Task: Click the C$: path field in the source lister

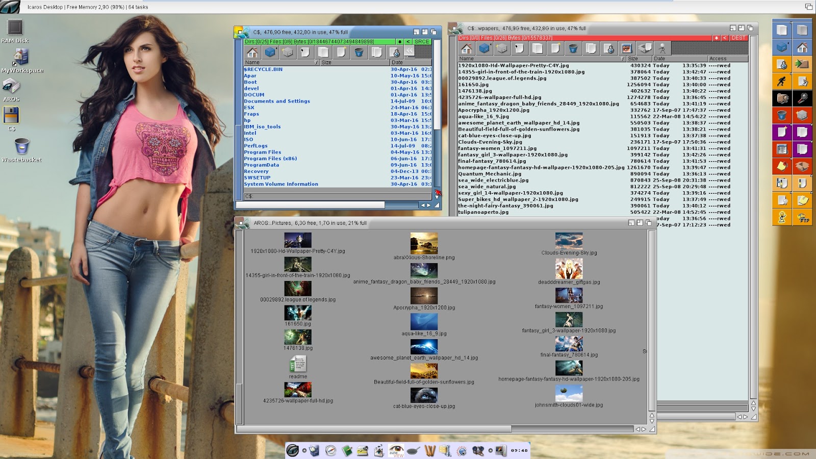Action: coord(337,196)
